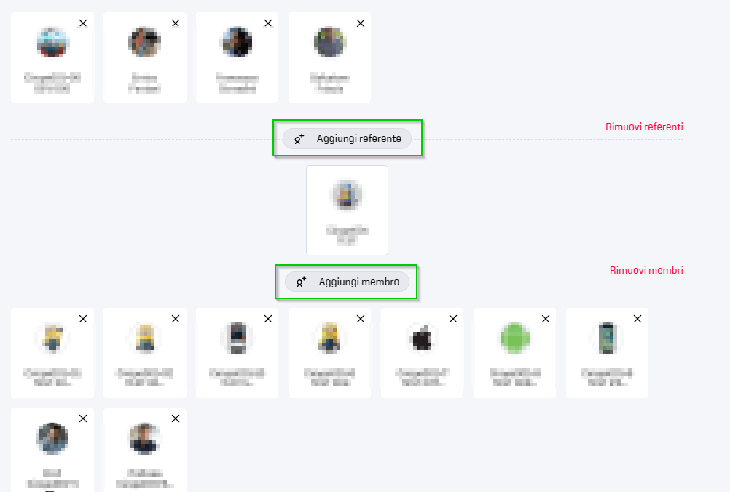Click Aggiungi referente button
Viewport: 730px width, 492px height.
[x=348, y=138]
